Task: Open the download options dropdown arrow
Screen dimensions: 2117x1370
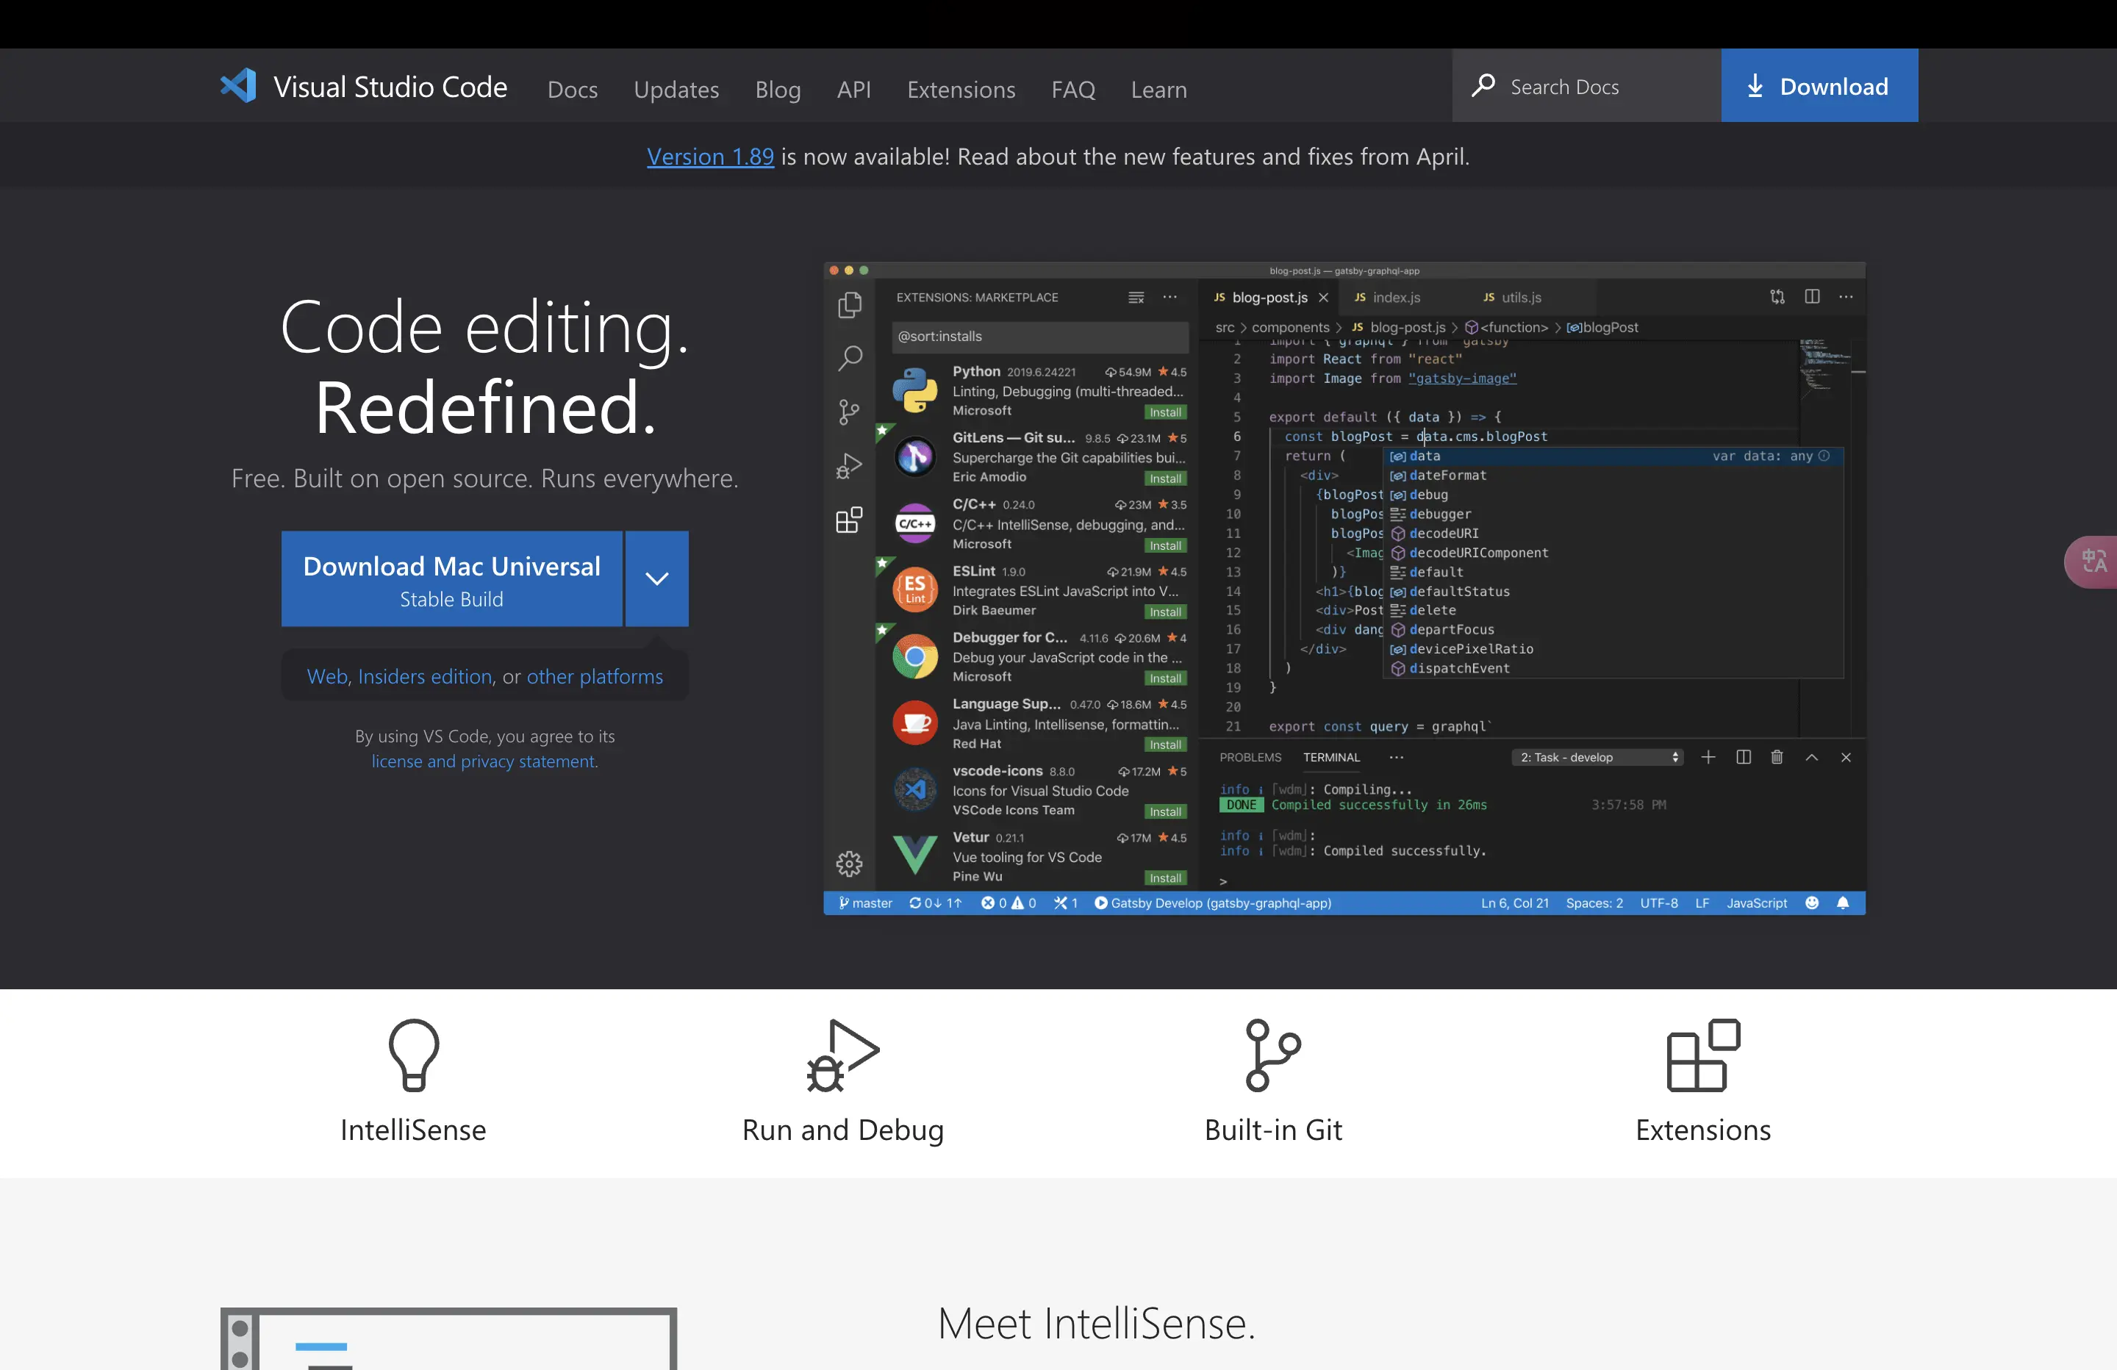Action: click(x=656, y=578)
